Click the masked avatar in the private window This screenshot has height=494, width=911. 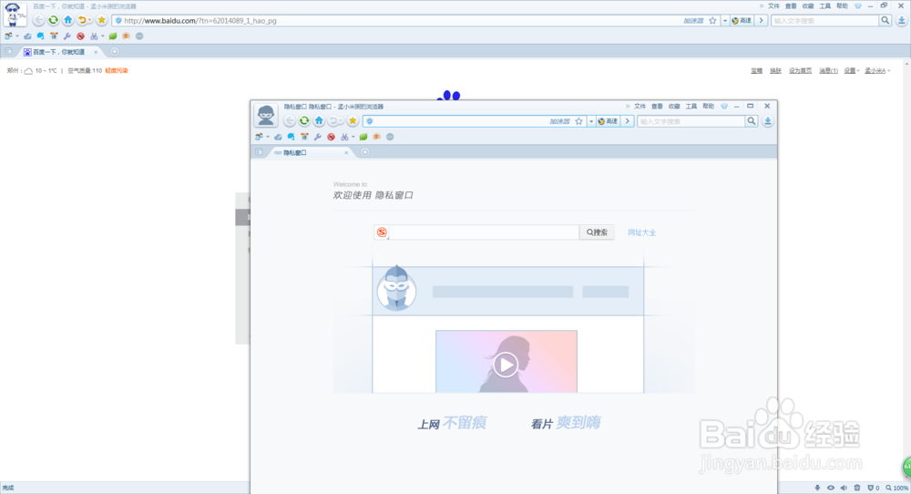(x=266, y=115)
